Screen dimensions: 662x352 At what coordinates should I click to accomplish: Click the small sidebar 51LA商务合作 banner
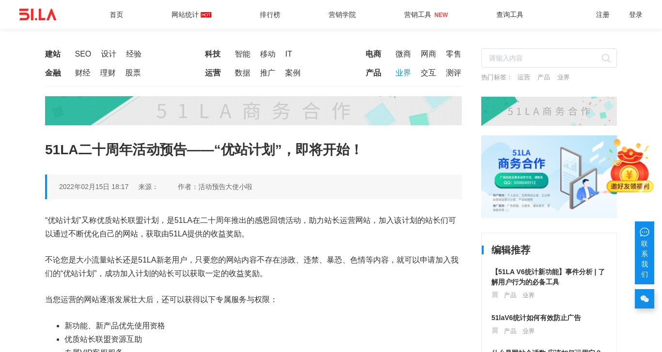(549, 111)
